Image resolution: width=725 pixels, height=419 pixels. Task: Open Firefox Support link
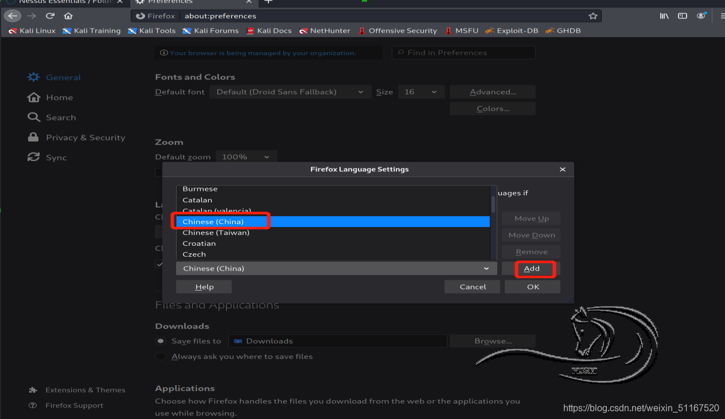tap(66, 405)
